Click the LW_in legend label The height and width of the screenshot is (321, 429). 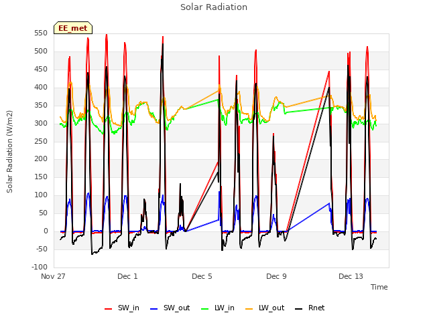click(225, 308)
